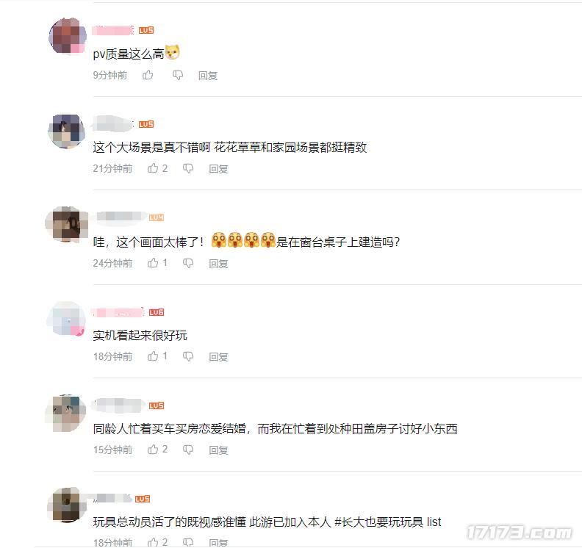This screenshot has width=582, height=548.
Task: Like the '这个大场景是真不错啊' comment
Action: tap(153, 168)
